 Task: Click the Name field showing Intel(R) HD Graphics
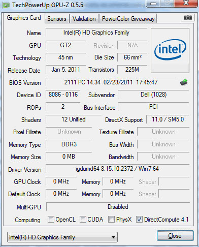pyautogui.click(x=96, y=33)
